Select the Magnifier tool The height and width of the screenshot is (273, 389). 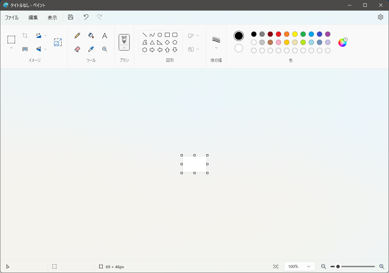104,49
